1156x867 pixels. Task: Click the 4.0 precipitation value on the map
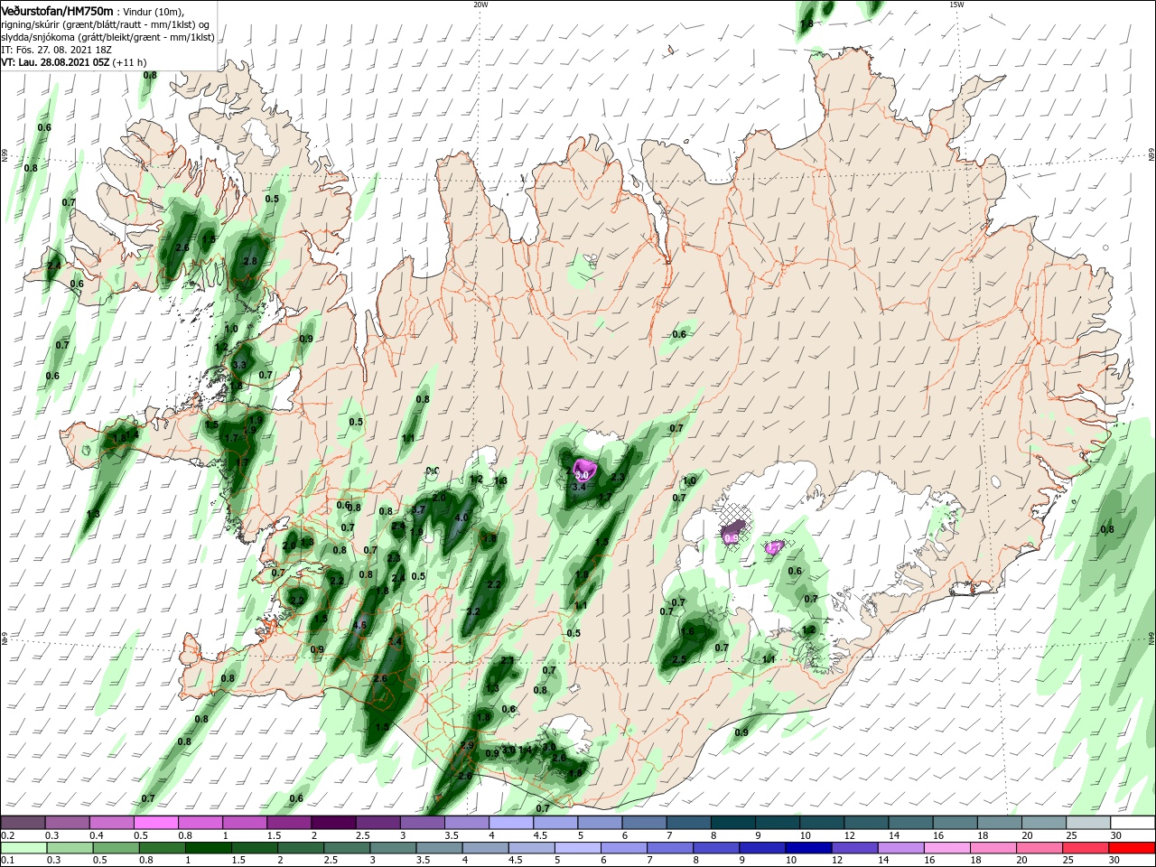coord(462,517)
